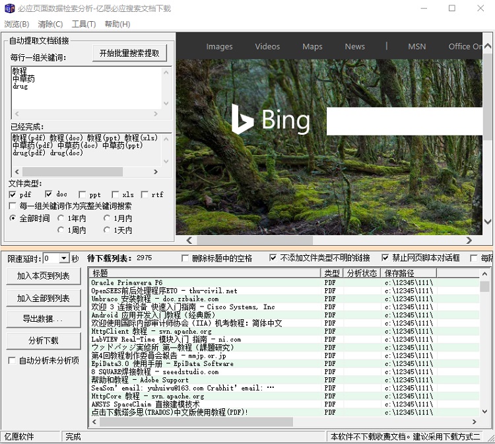Open Maps link in Bing header
Image resolution: width=495 pixels, height=444 pixels.
[312, 46]
